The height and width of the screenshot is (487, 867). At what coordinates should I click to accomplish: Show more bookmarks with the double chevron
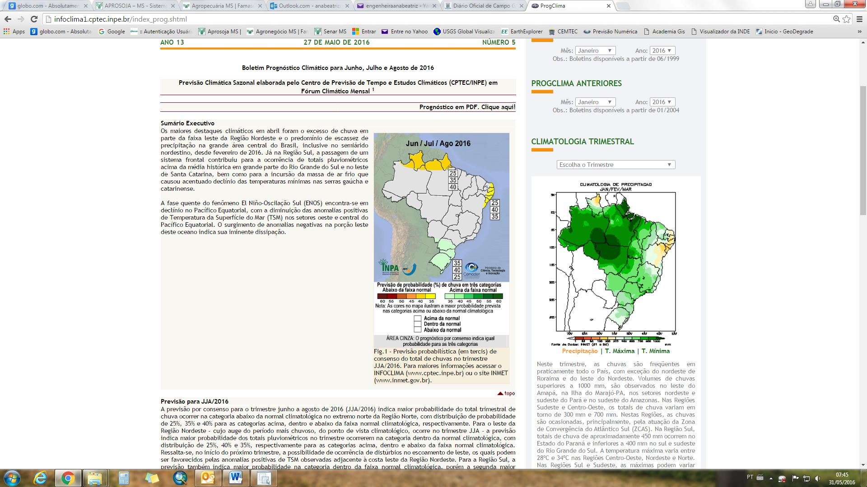[x=859, y=32]
